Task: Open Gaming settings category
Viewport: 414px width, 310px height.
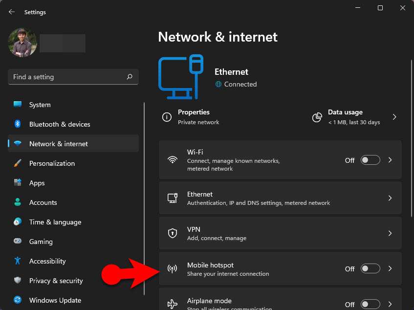Action: tap(73, 242)
